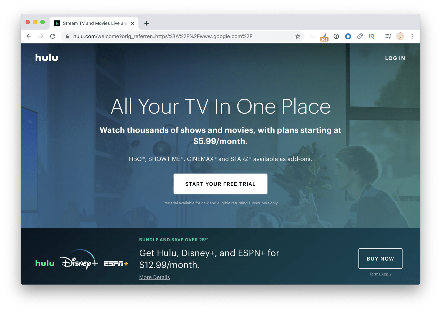Open Chrome's three-dot menu
The height and width of the screenshot is (312, 441).
412,36
